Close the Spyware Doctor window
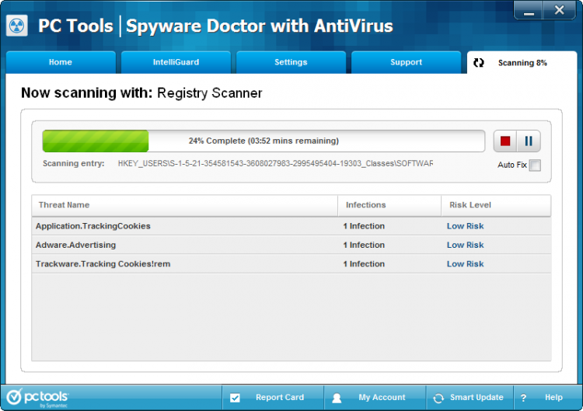 click(559, 10)
